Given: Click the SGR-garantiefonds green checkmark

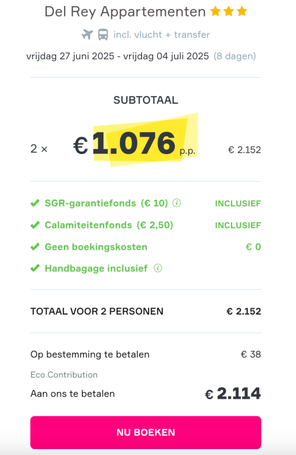Looking at the screenshot, I should [35, 203].
